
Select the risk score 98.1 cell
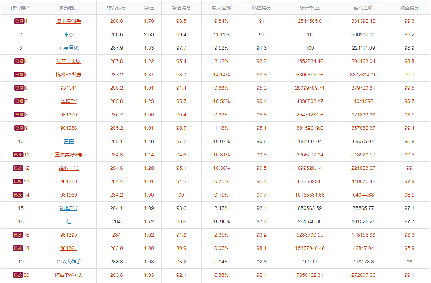point(262,248)
